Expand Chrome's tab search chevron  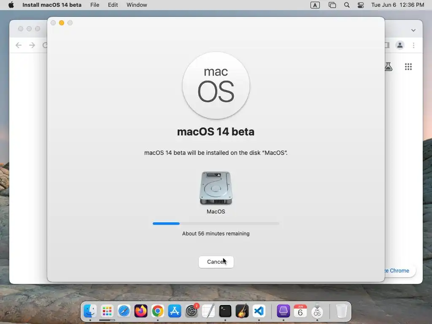tap(413, 30)
